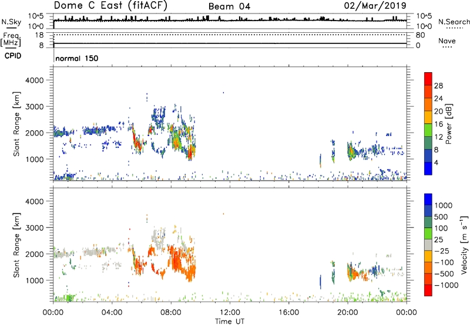Click the "Power [dB]" color bar label

point(448,124)
